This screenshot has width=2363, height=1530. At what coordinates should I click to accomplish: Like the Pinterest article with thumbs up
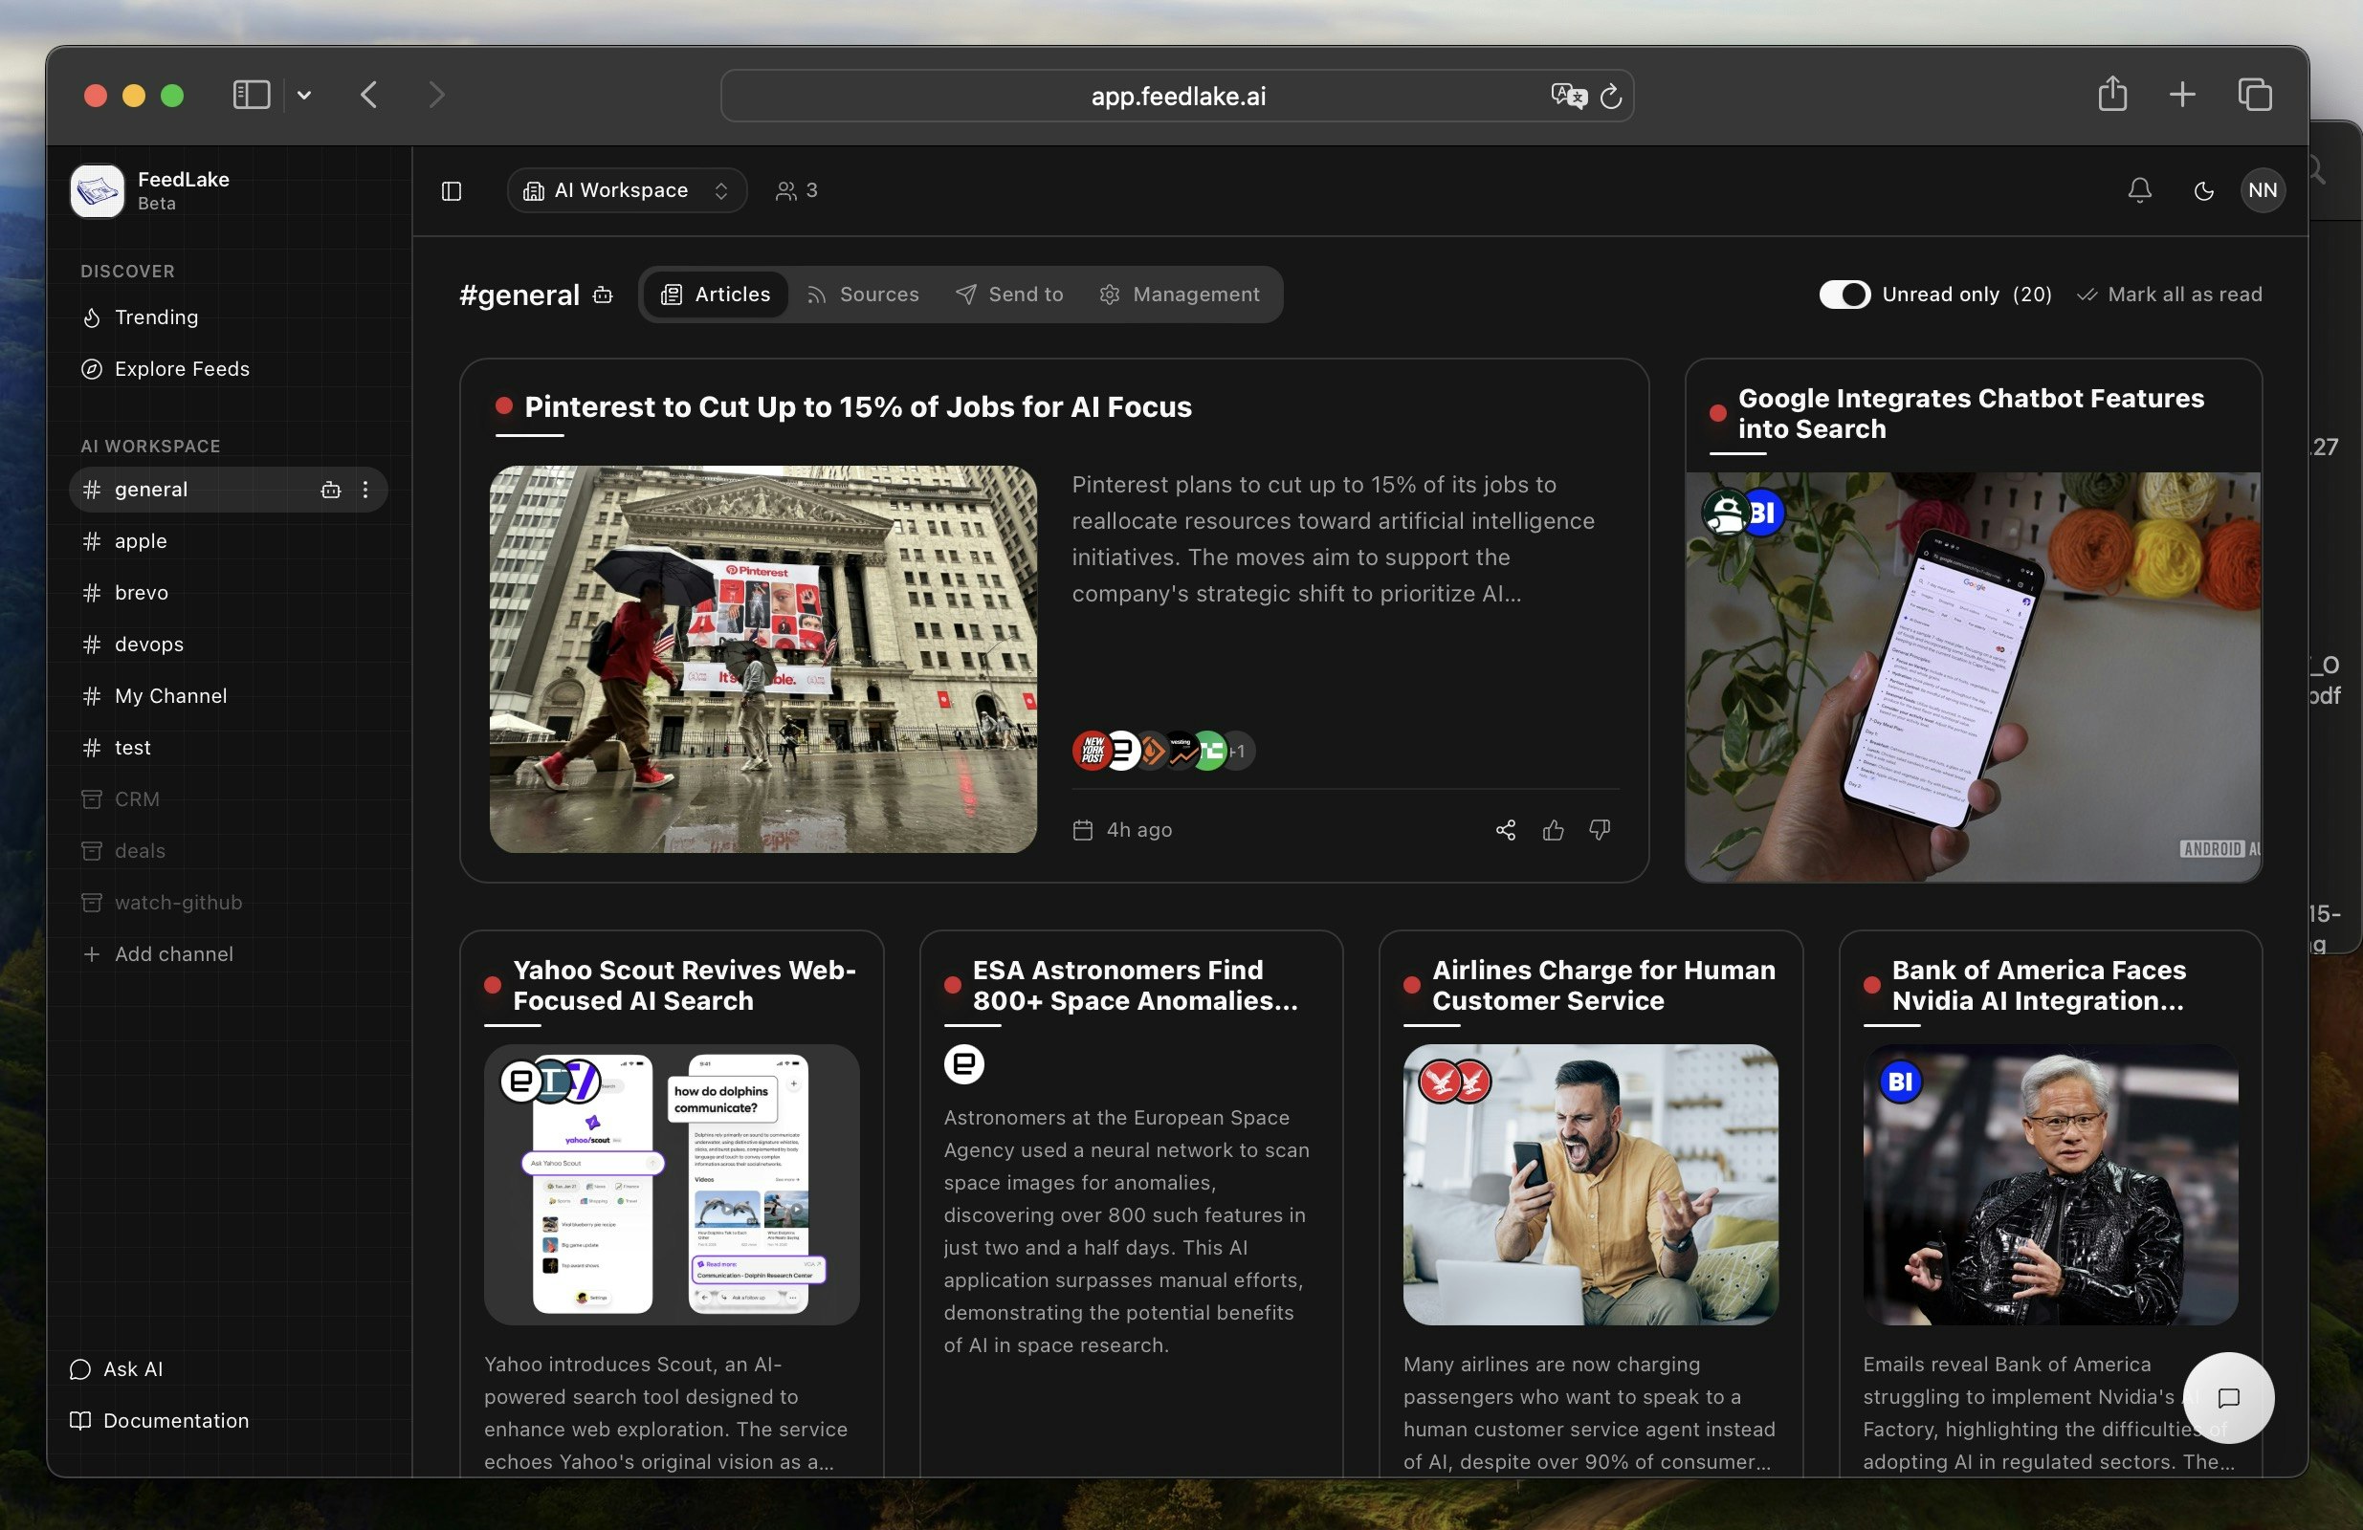tap(1553, 829)
